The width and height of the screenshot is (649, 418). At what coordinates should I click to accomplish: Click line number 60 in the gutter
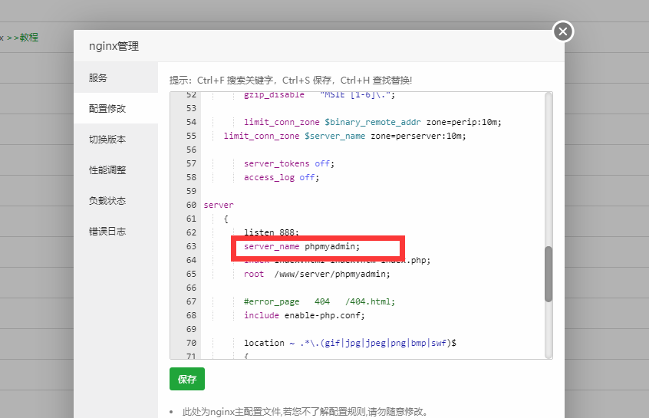(x=191, y=205)
